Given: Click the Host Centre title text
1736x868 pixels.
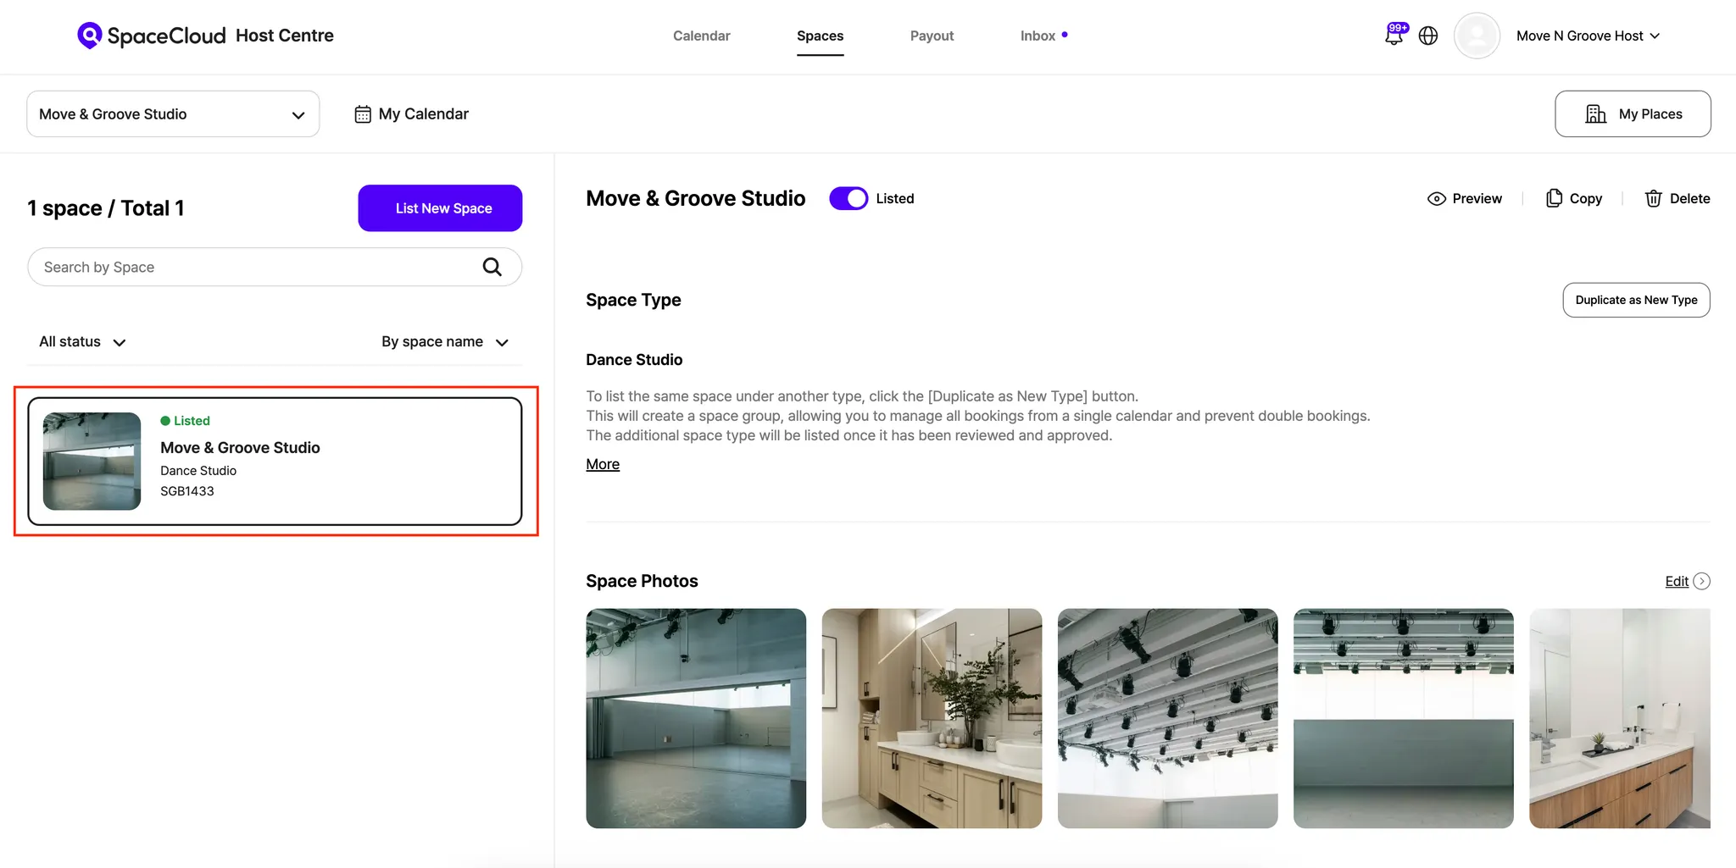Looking at the screenshot, I should (x=285, y=36).
